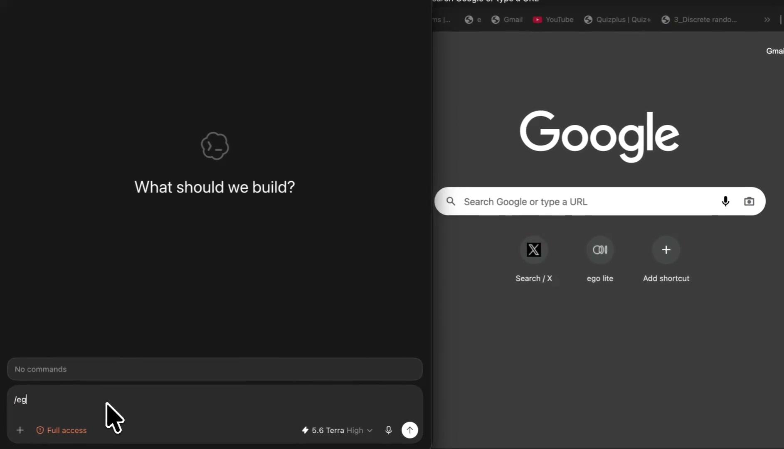Viewport: 784px width, 449px height.
Task: Open the bookmark labeled e
Action: click(473, 20)
